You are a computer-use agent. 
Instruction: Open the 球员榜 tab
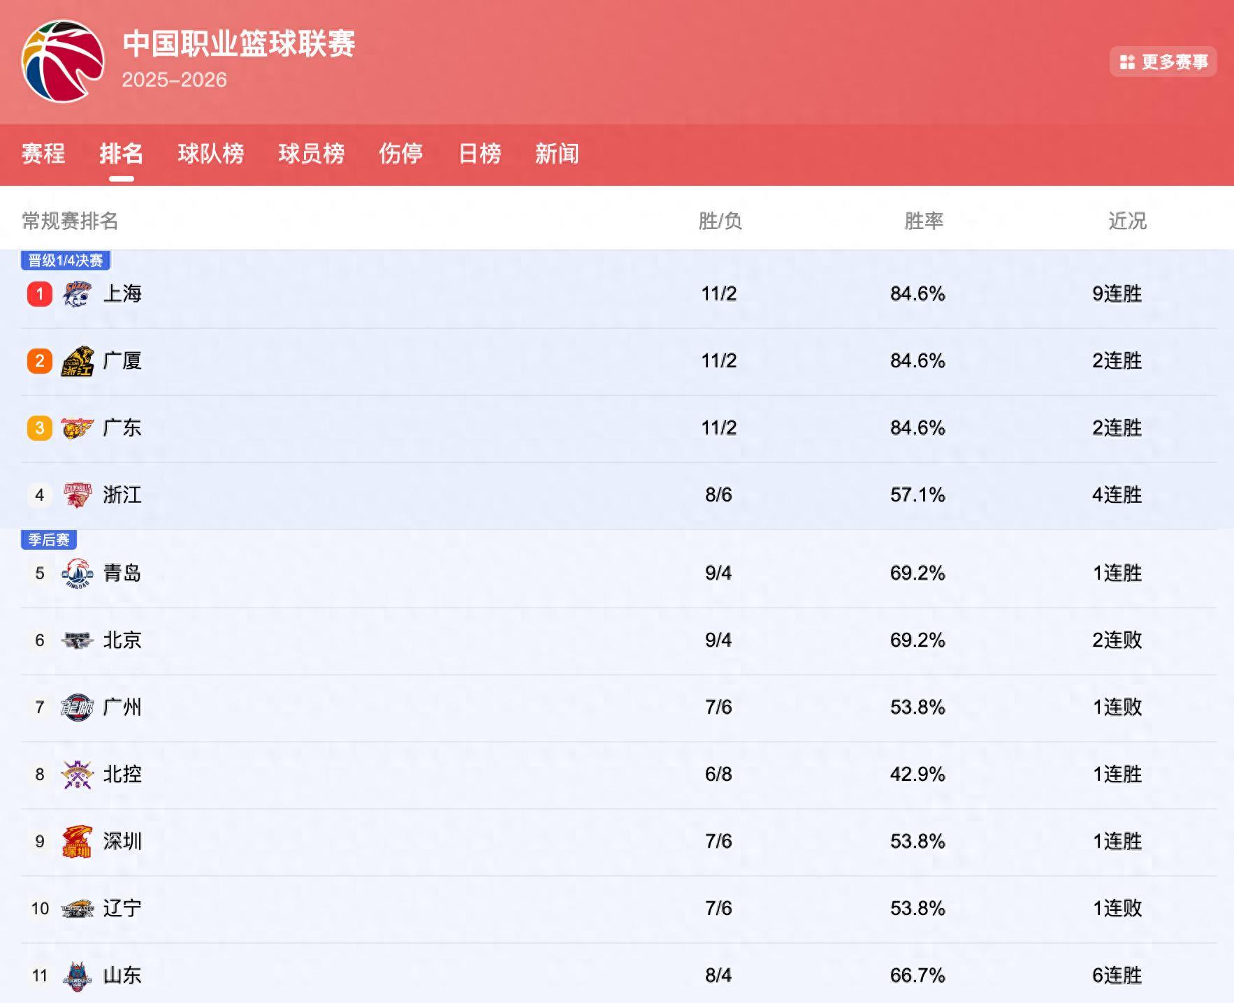[311, 154]
